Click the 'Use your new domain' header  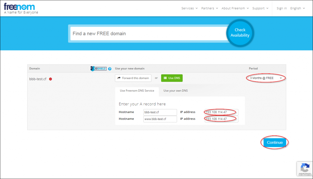pos(130,68)
